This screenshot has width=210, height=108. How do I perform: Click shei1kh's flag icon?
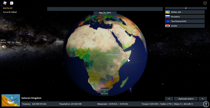tap(167, 26)
